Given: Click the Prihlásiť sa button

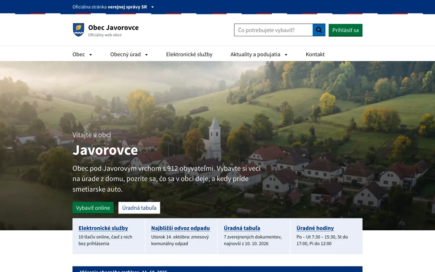Looking at the screenshot, I should coord(345,30).
